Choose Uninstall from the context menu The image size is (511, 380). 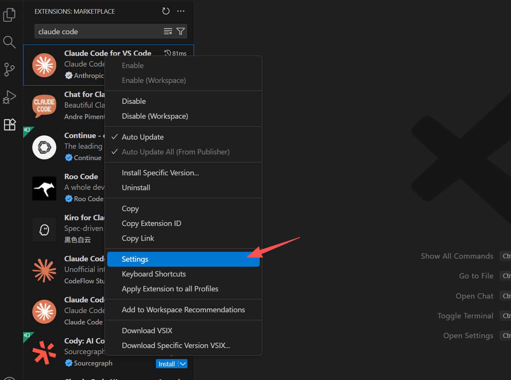pos(136,188)
